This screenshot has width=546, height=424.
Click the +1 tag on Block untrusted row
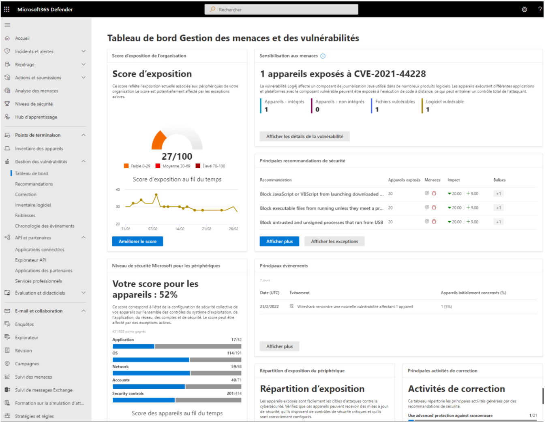point(499,222)
